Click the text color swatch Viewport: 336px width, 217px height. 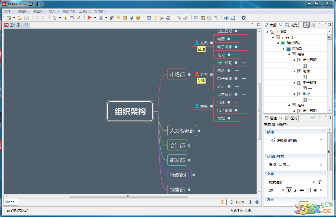coord(308,190)
